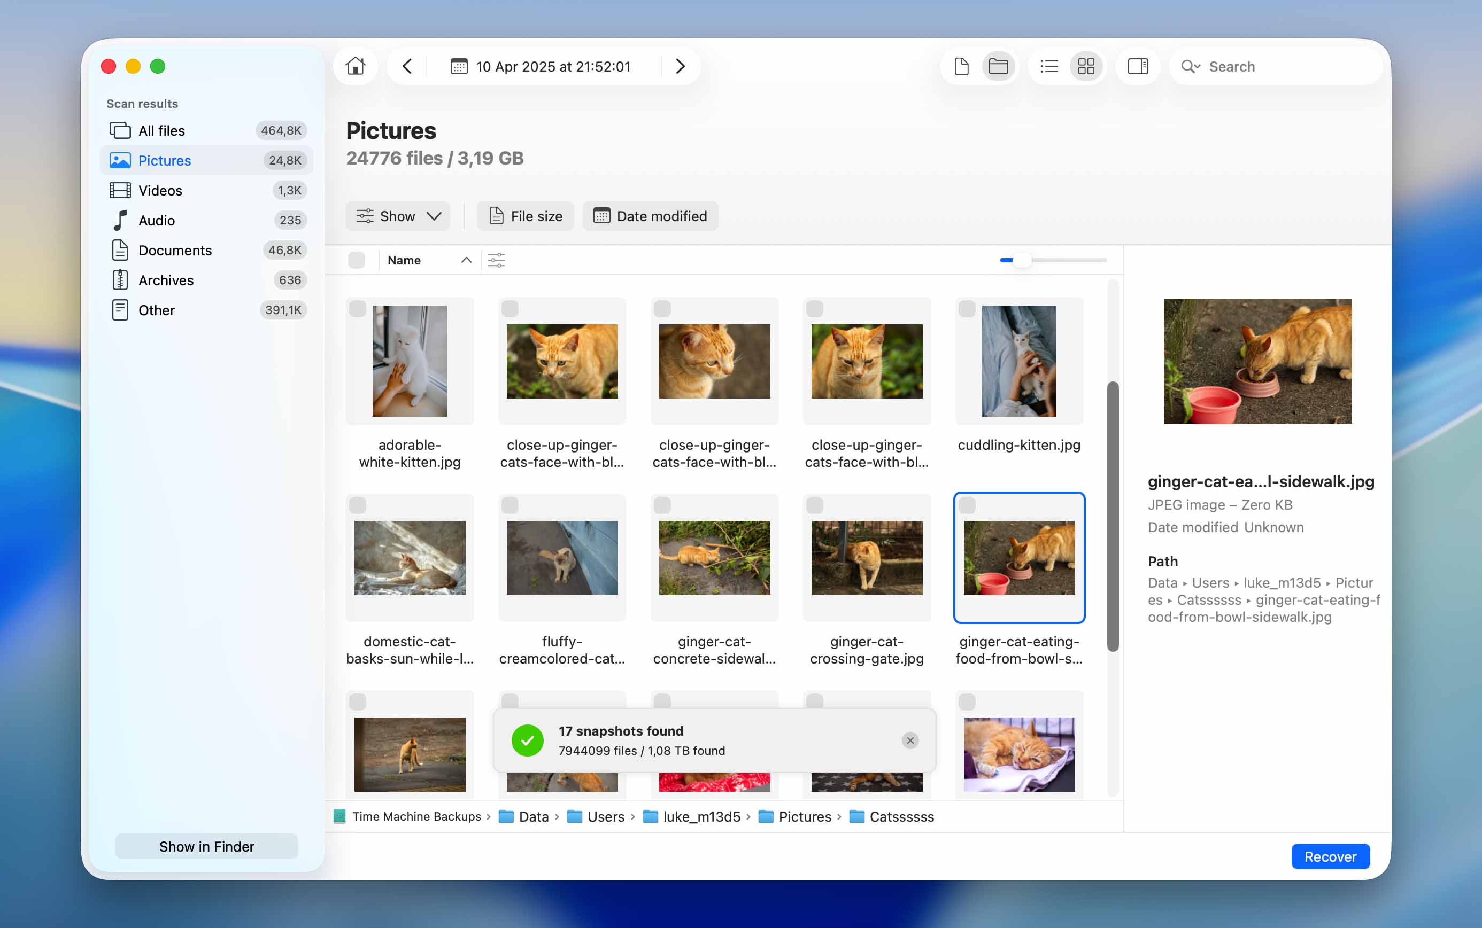Image resolution: width=1482 pixels, height=928 pixels.
Task: Open the Show filter dropdown
Action: point(398,216)
